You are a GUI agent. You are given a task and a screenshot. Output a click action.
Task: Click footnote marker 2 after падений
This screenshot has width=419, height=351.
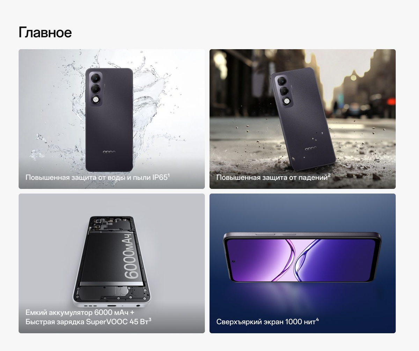click(329, 175)
